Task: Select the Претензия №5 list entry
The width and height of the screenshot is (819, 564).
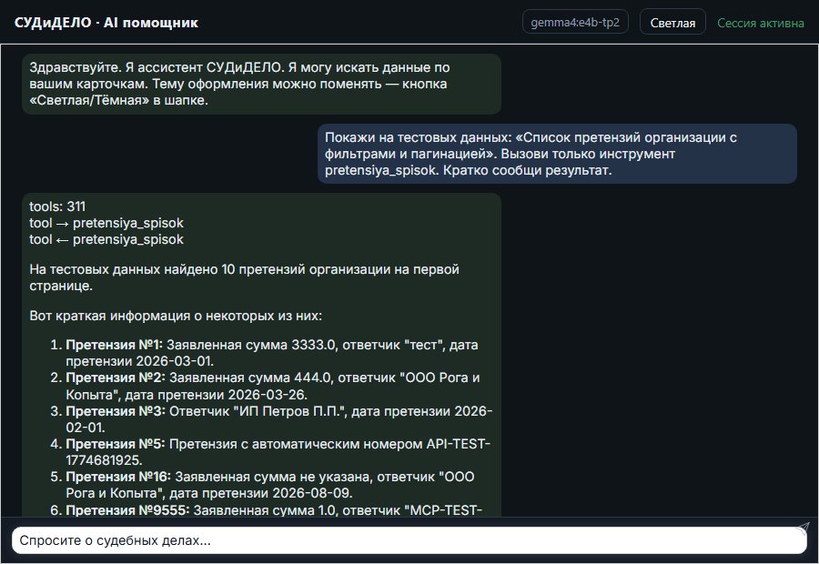Action: coord(271,452)
